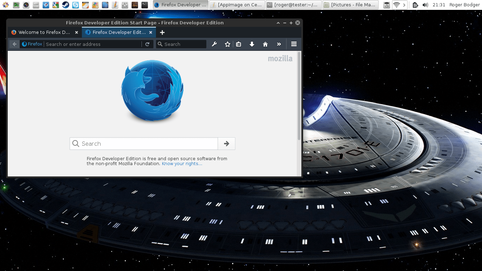The image size is (482, 271).
Task: Open the maps launcher icon
Action: click(x=55, y=5)
